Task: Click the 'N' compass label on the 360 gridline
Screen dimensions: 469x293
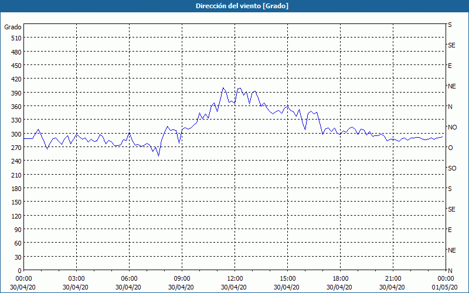Action: click(x=450, y=107)
